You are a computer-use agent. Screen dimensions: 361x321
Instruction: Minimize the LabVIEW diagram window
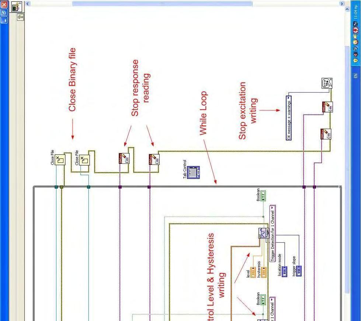point(4,20)
